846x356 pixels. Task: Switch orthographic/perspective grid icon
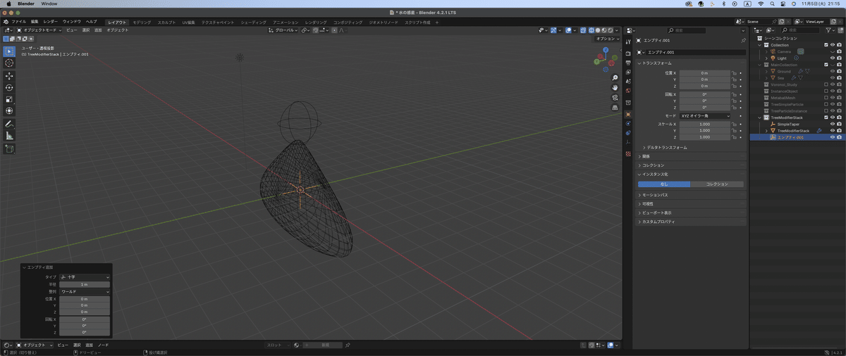pyautogui.click(x=615, y=108)
